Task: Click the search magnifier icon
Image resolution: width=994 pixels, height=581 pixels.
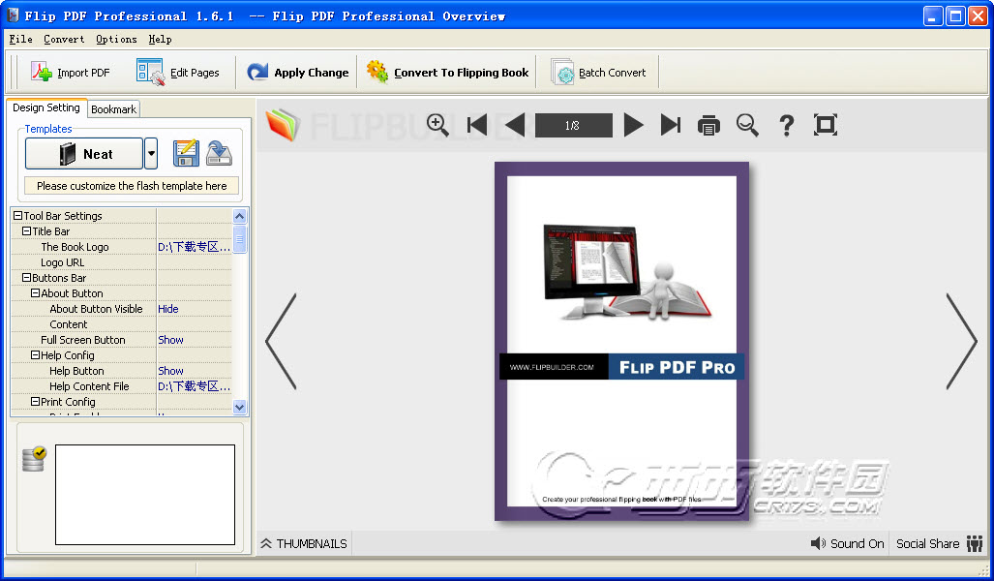Action: tap(747, 125)
